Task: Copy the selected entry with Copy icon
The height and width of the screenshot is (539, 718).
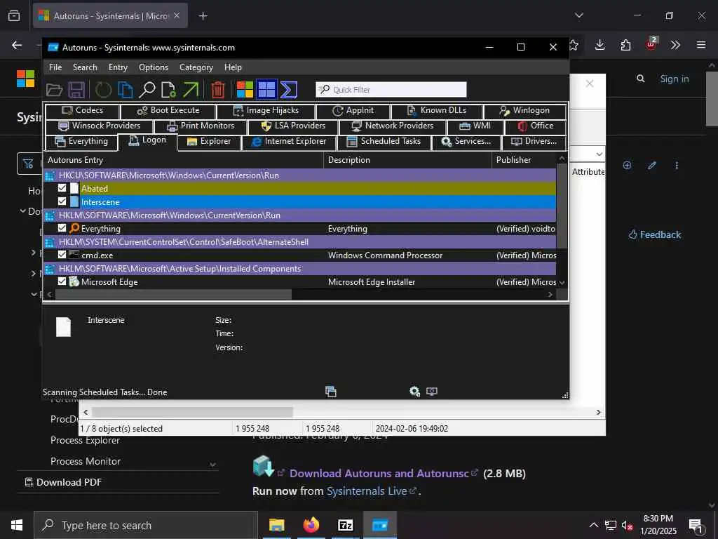Action: pyautogui.click(x=125, y=90)
